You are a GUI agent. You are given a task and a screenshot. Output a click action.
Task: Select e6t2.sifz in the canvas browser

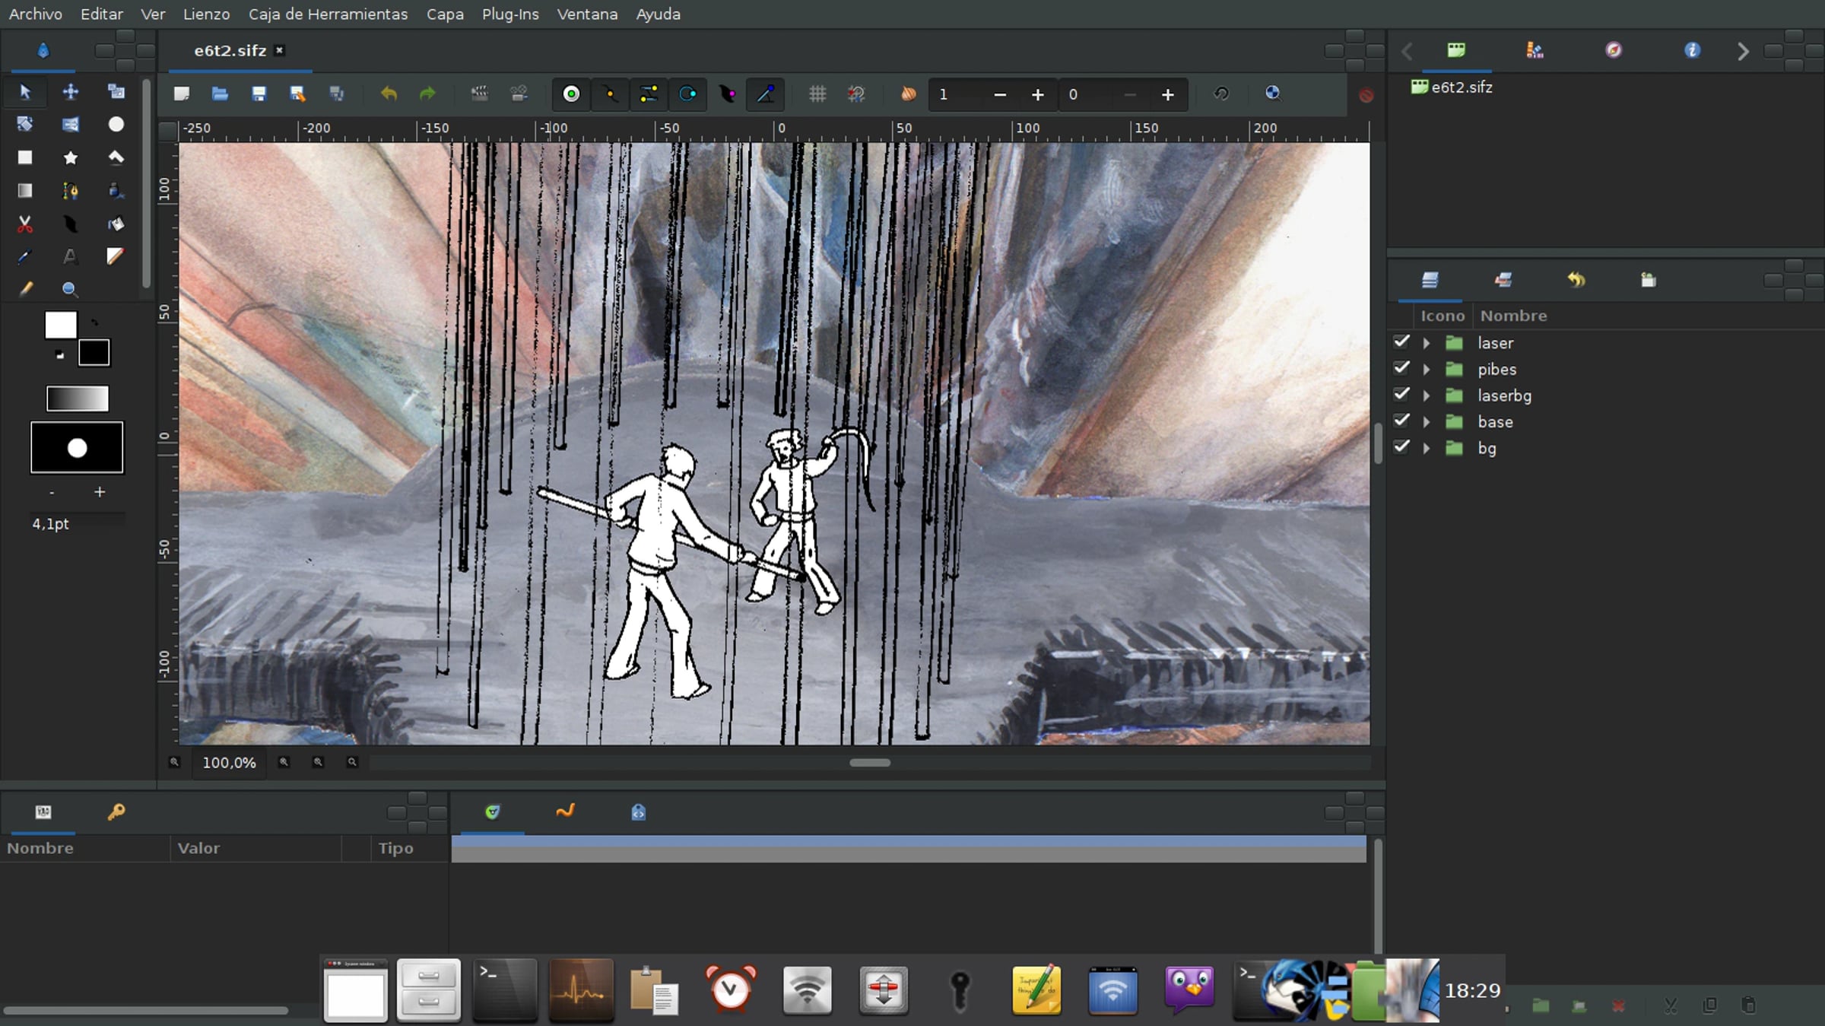[1461, 87]
